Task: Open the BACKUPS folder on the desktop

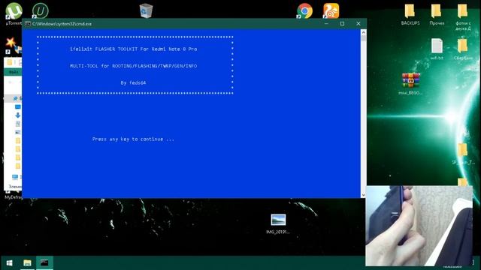Action: tap(410, 14)
